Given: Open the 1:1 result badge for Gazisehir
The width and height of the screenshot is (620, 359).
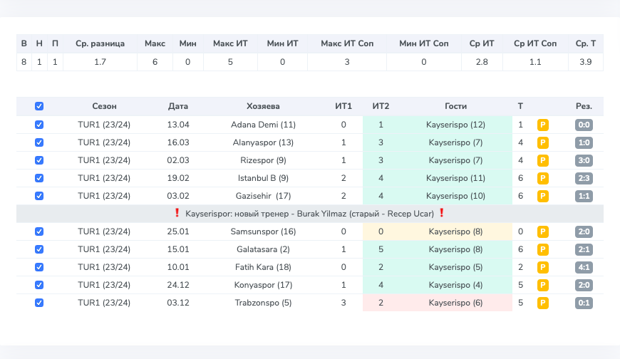Looking at the screenshot, I should (x=584, y=196).
